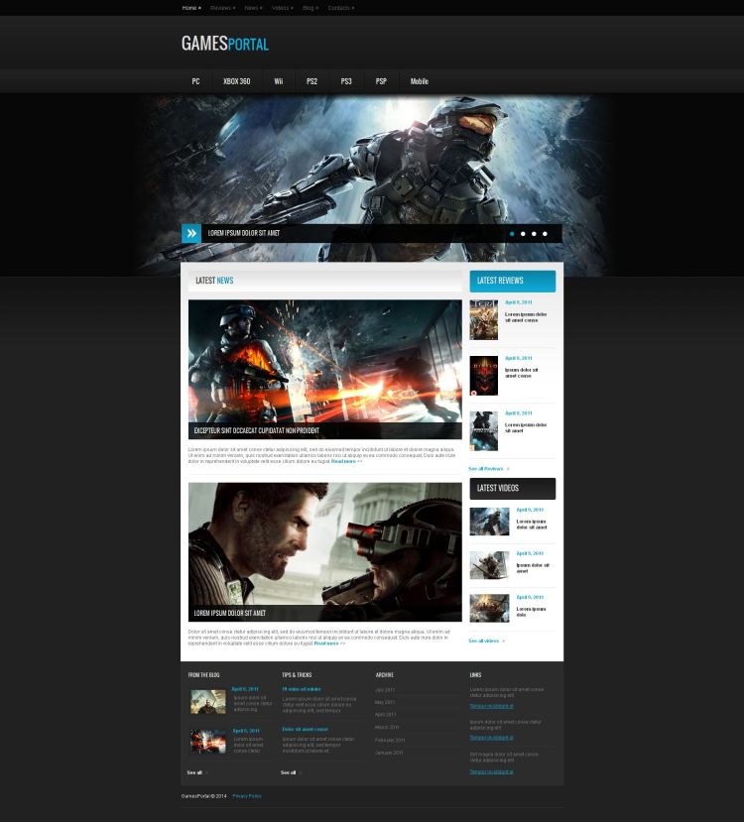Screen dimensions: 744x822
Task: Open the Diablo game cover review thumbnail
Action: (x=483, y=376)
